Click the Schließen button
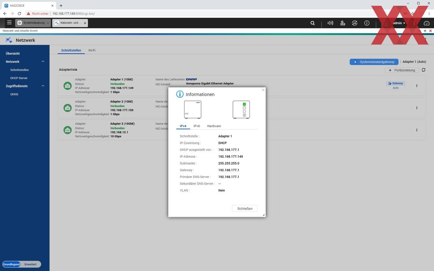 click(x=245, y=209)
